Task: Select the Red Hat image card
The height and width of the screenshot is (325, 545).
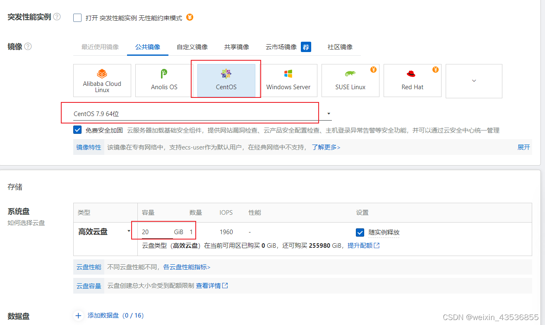Action: (413, 81)
